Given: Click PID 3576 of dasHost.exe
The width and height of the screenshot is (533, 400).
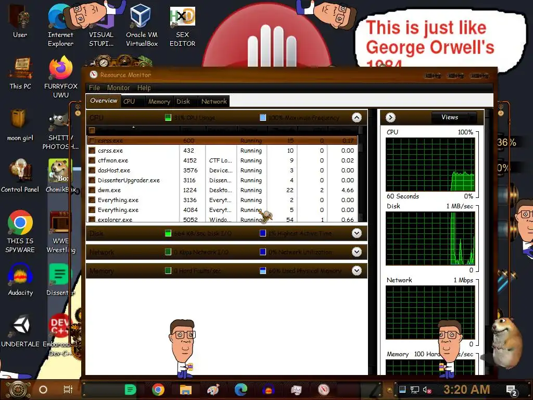Looking at the screenshot, I should pyautogui.click(x=191, y=170).
